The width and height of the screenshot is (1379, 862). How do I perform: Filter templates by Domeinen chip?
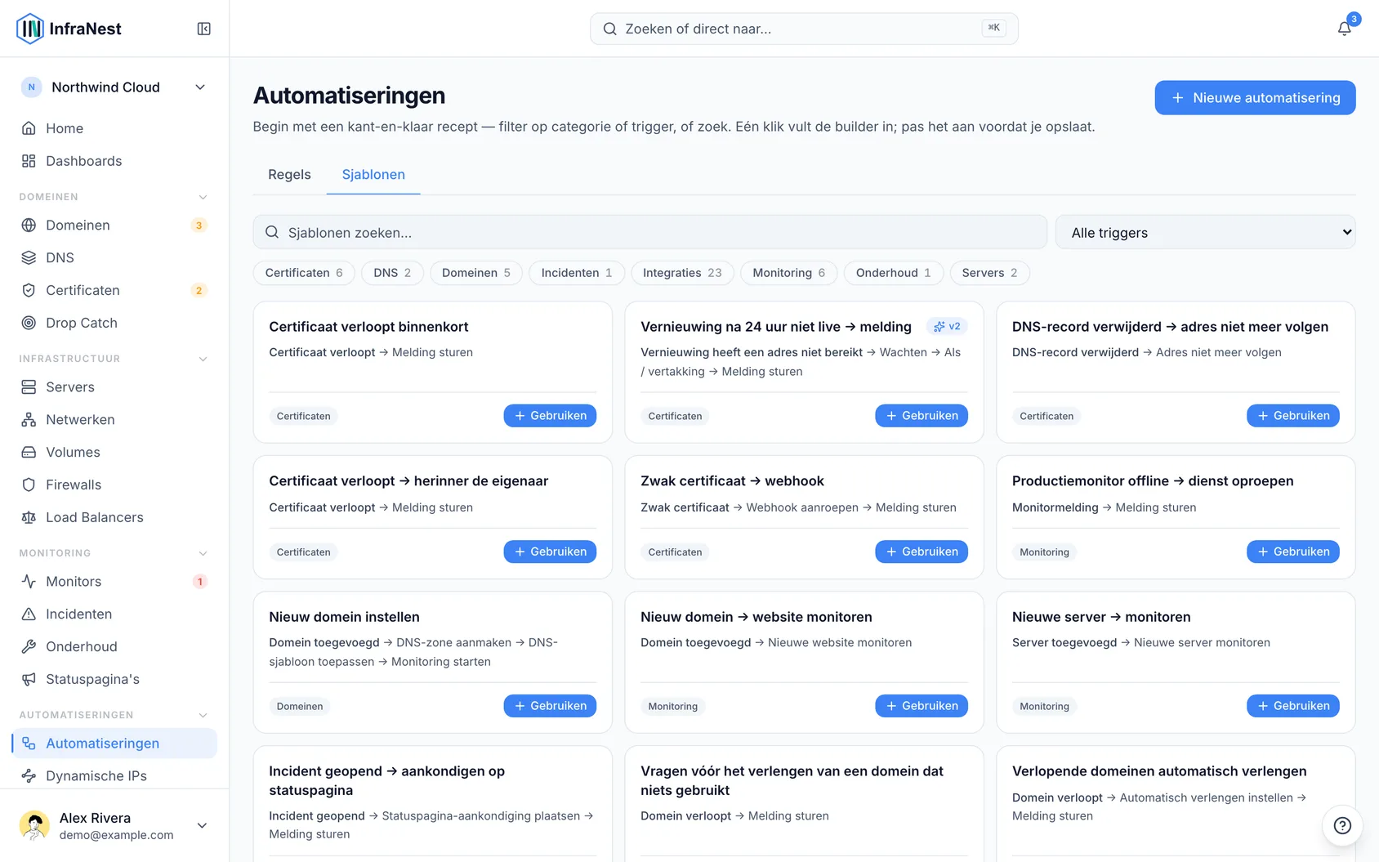[476, 273]
